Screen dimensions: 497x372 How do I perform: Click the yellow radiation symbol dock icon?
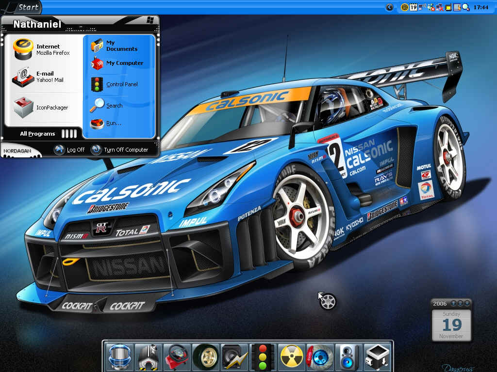pyautogui.click(x=291, y=357)
